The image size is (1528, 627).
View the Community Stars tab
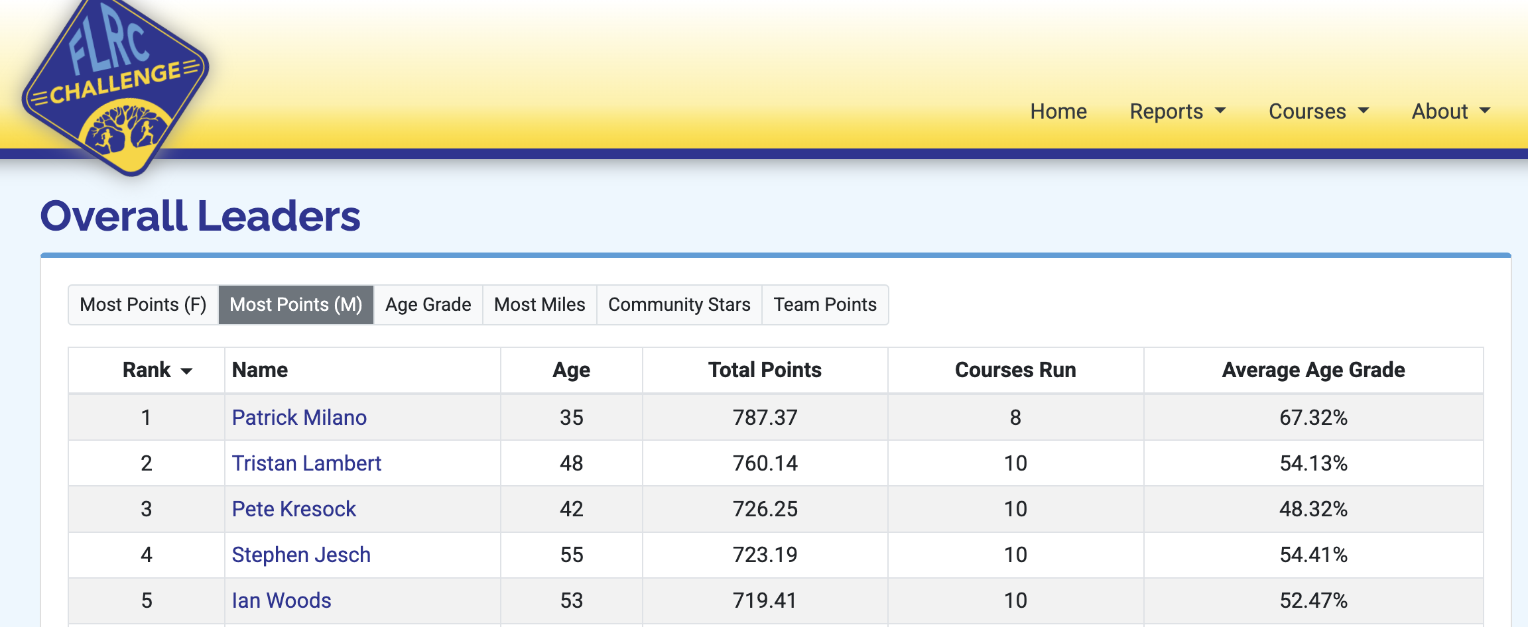coord(679,305)
